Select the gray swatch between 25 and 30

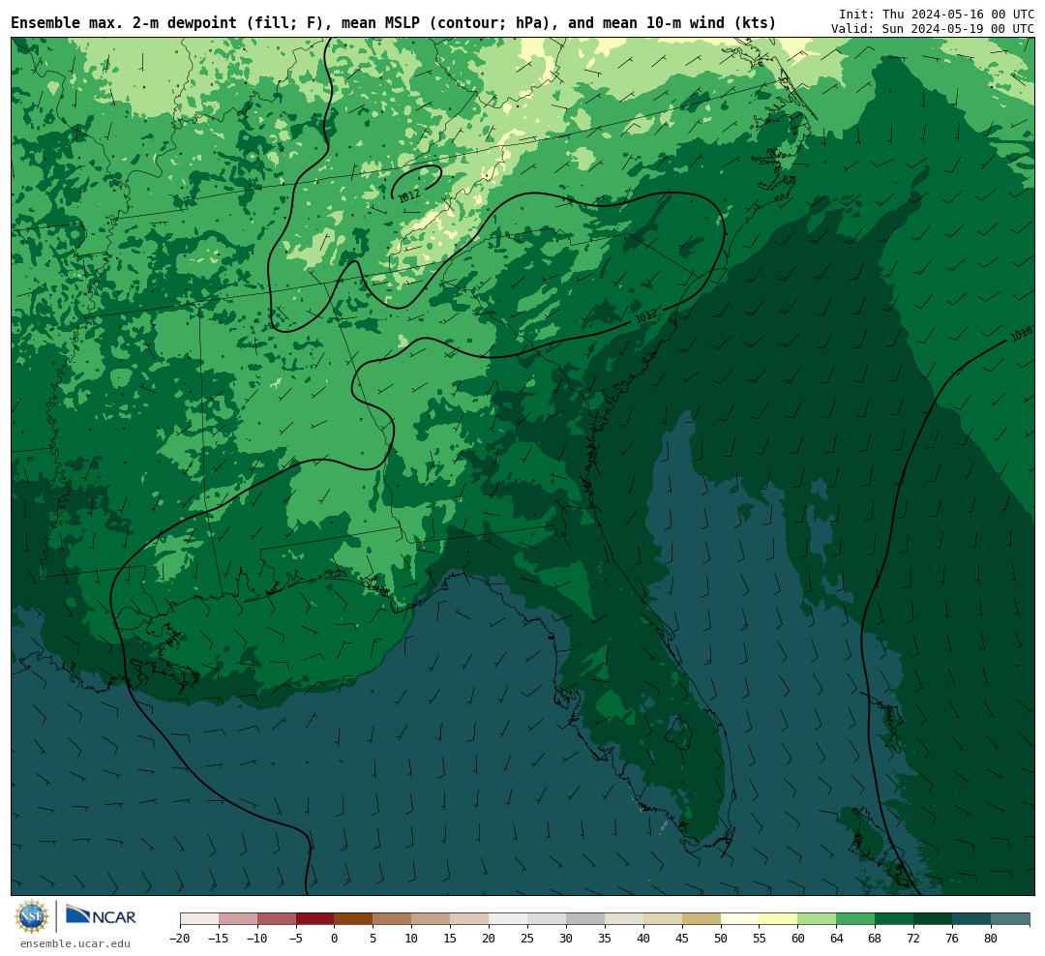pos(547,918)
